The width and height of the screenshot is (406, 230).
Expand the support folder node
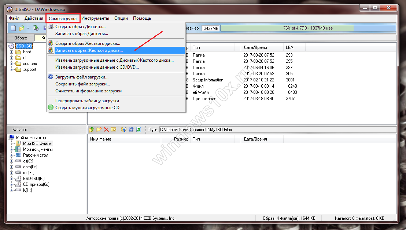click(11, 70)
